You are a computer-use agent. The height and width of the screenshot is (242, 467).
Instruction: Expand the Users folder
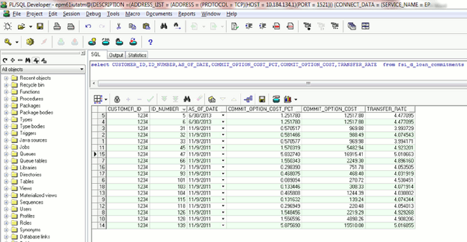point(6,209)
